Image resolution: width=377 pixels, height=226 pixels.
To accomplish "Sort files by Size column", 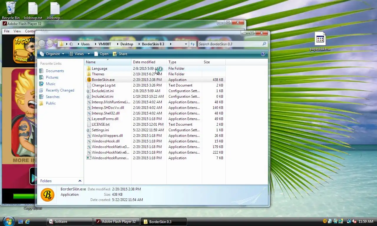I will [x=214, y=62].
